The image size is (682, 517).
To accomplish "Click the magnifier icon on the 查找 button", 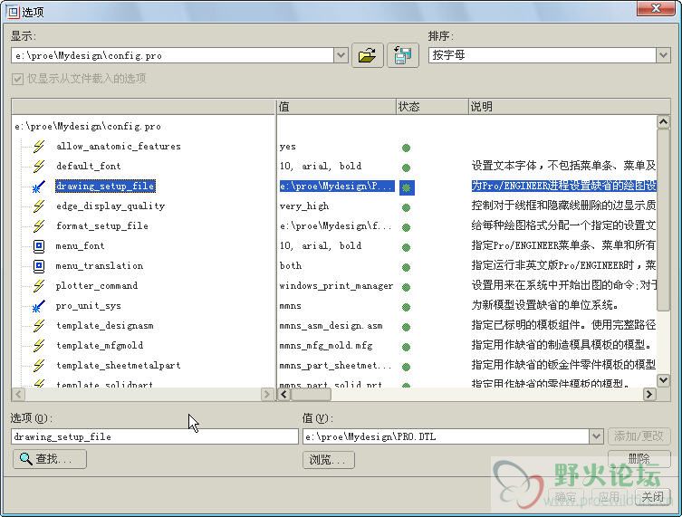I will (25, 459).
